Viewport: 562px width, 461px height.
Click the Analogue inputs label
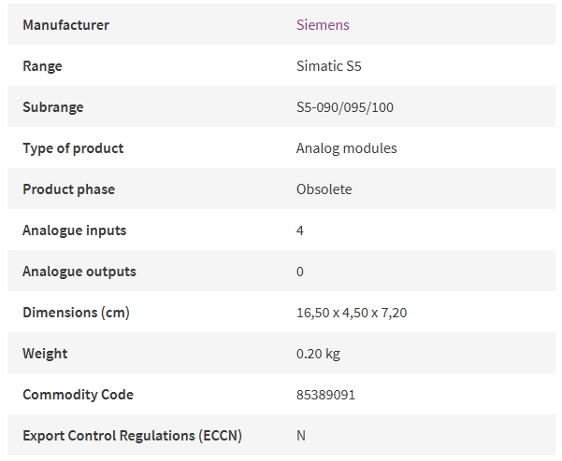point(75,230)
